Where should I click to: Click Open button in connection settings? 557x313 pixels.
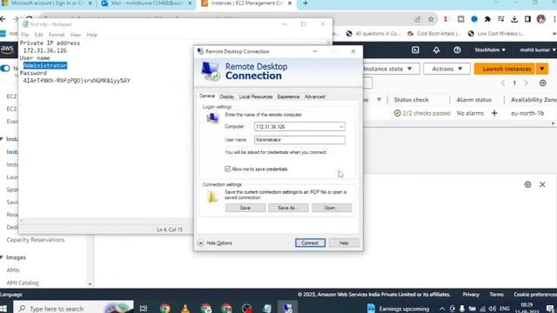332,208
